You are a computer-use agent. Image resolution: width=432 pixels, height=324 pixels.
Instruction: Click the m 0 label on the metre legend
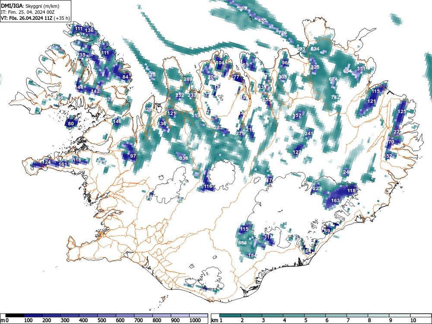tap(5, 321)
